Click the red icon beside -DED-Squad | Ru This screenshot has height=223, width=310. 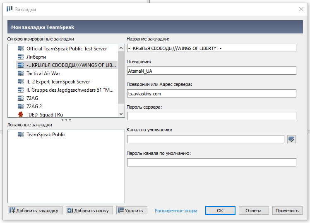pos(21,114)
